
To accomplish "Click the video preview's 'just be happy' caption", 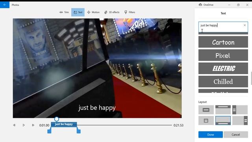I will (97, 108).
